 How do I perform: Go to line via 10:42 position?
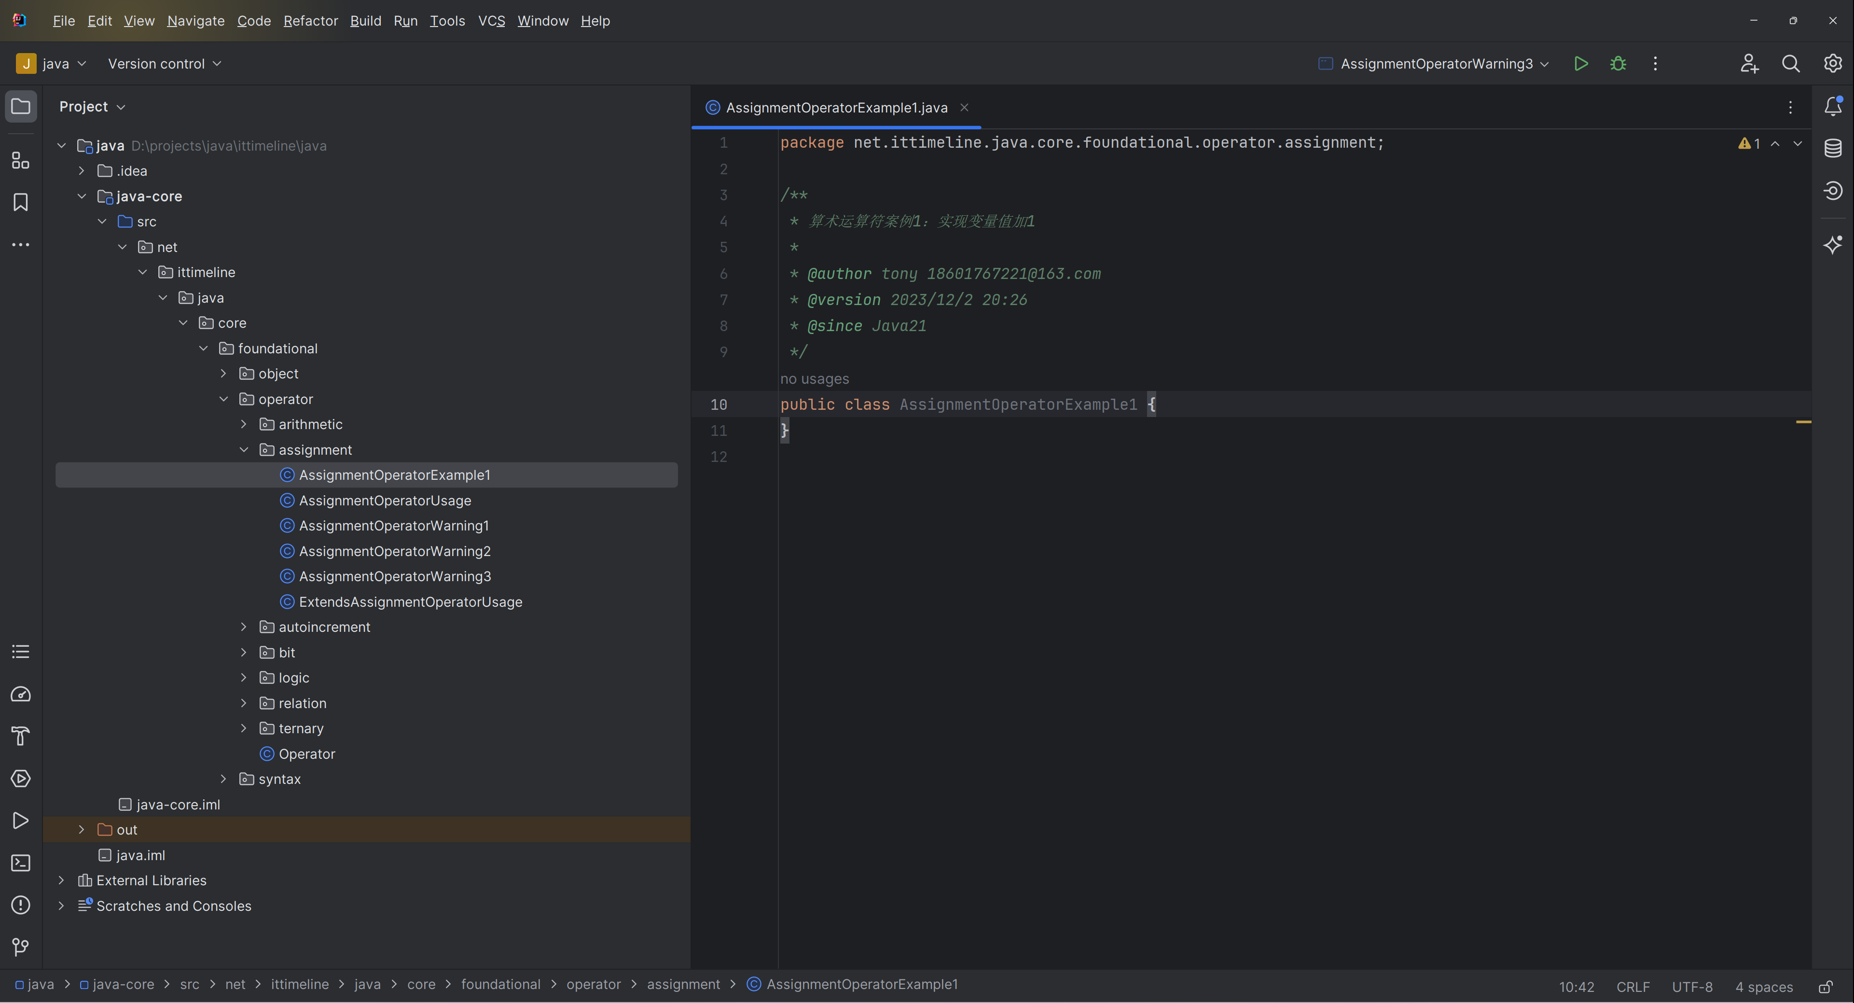click(x=1576, y=987)
